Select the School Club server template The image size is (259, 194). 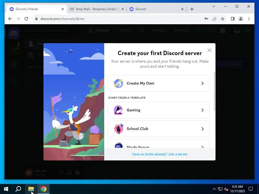(159, 129)
